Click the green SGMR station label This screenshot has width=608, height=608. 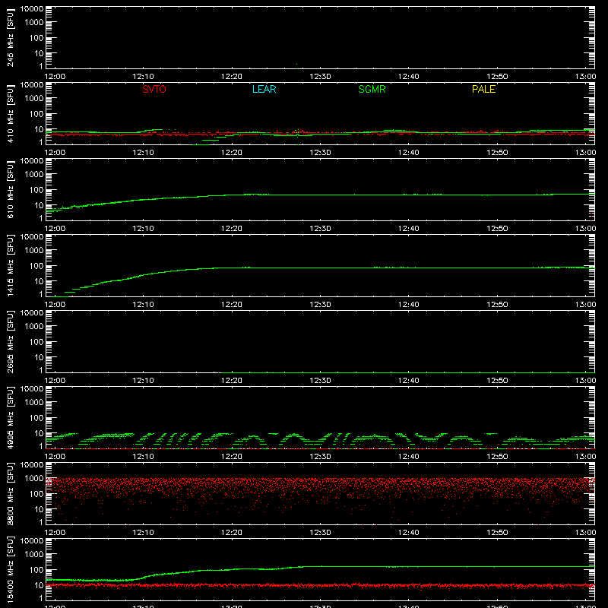point(372,89)
